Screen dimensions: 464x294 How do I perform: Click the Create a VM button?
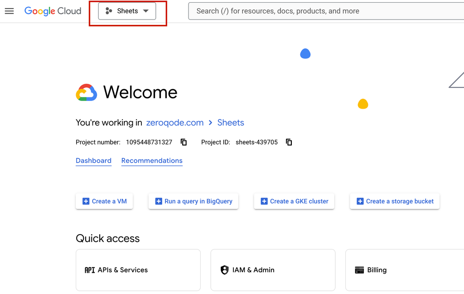click(x=104, y=202)
